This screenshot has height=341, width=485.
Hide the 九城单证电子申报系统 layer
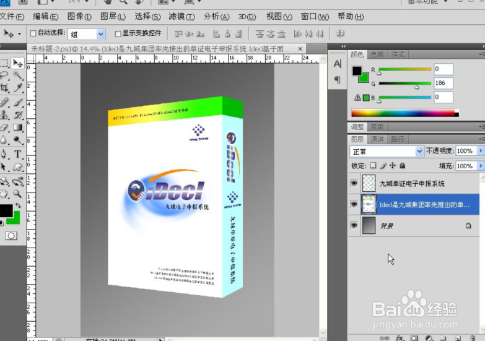[354, 183]
